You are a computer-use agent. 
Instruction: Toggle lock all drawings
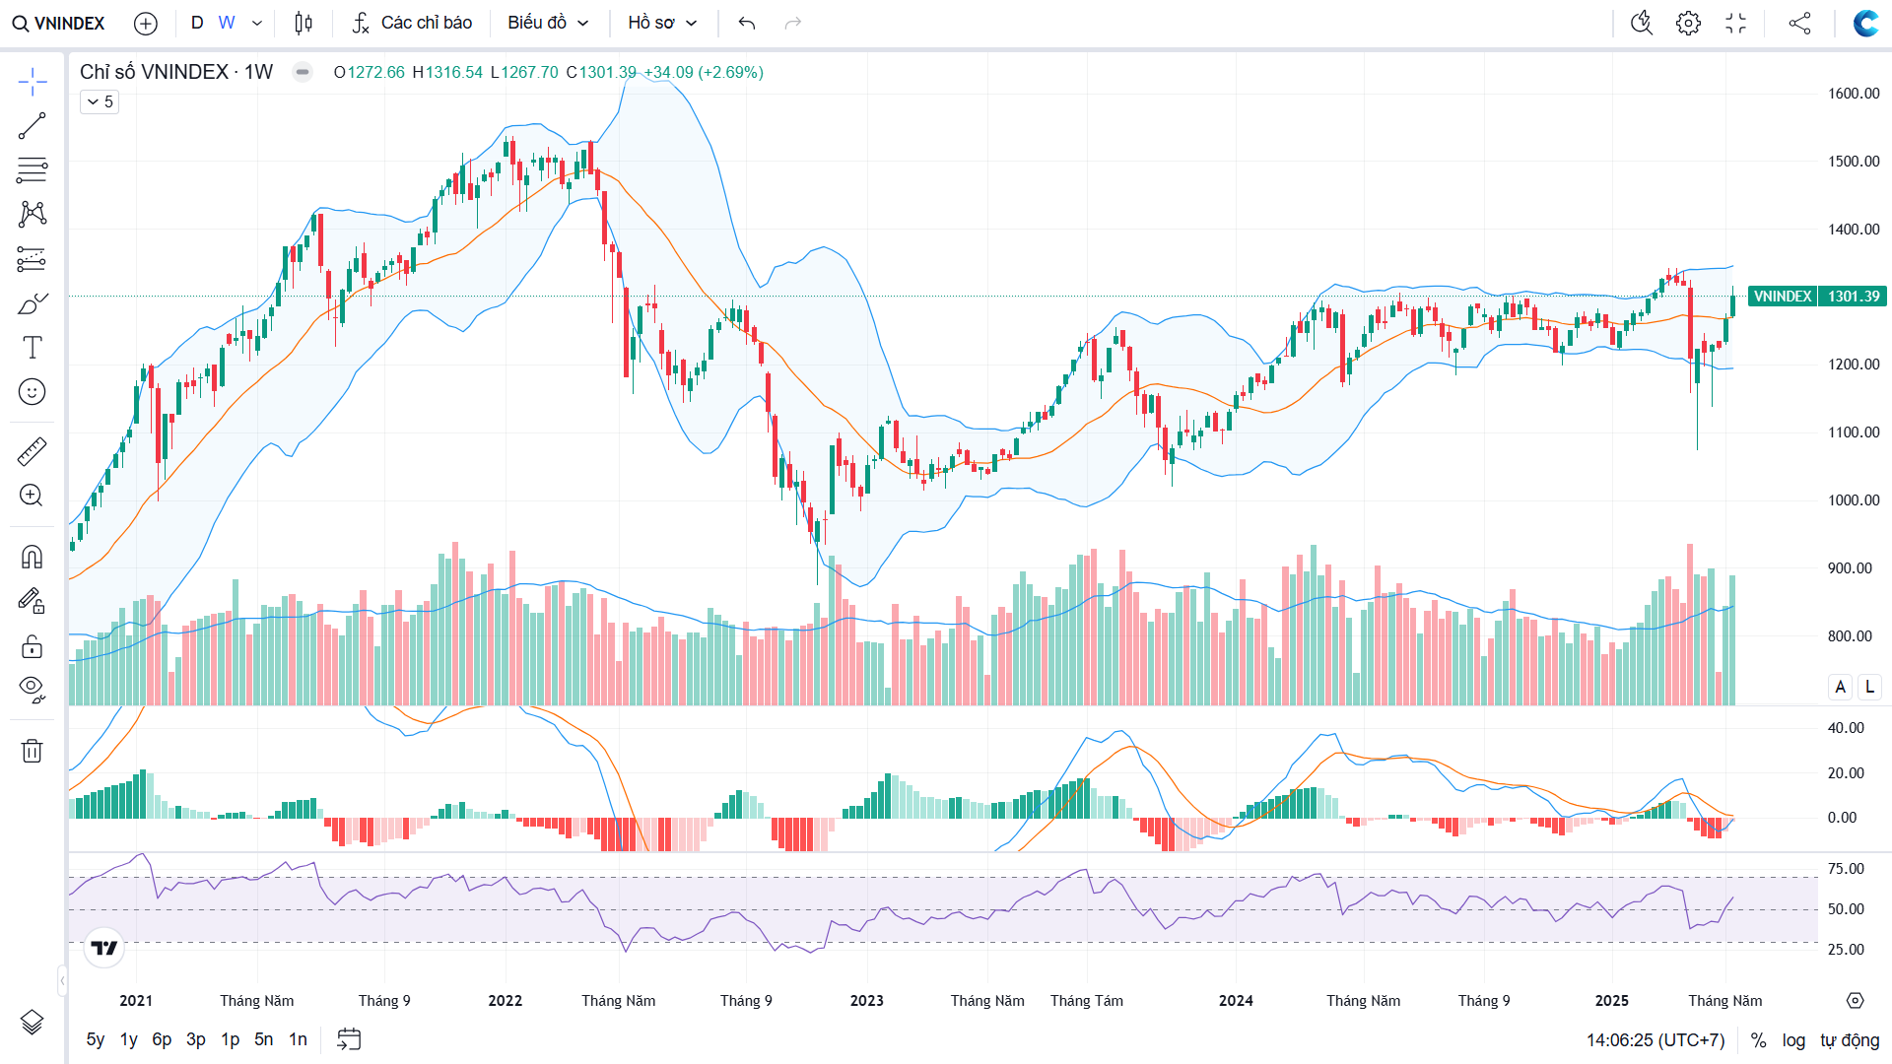click(x=32, y=646)
